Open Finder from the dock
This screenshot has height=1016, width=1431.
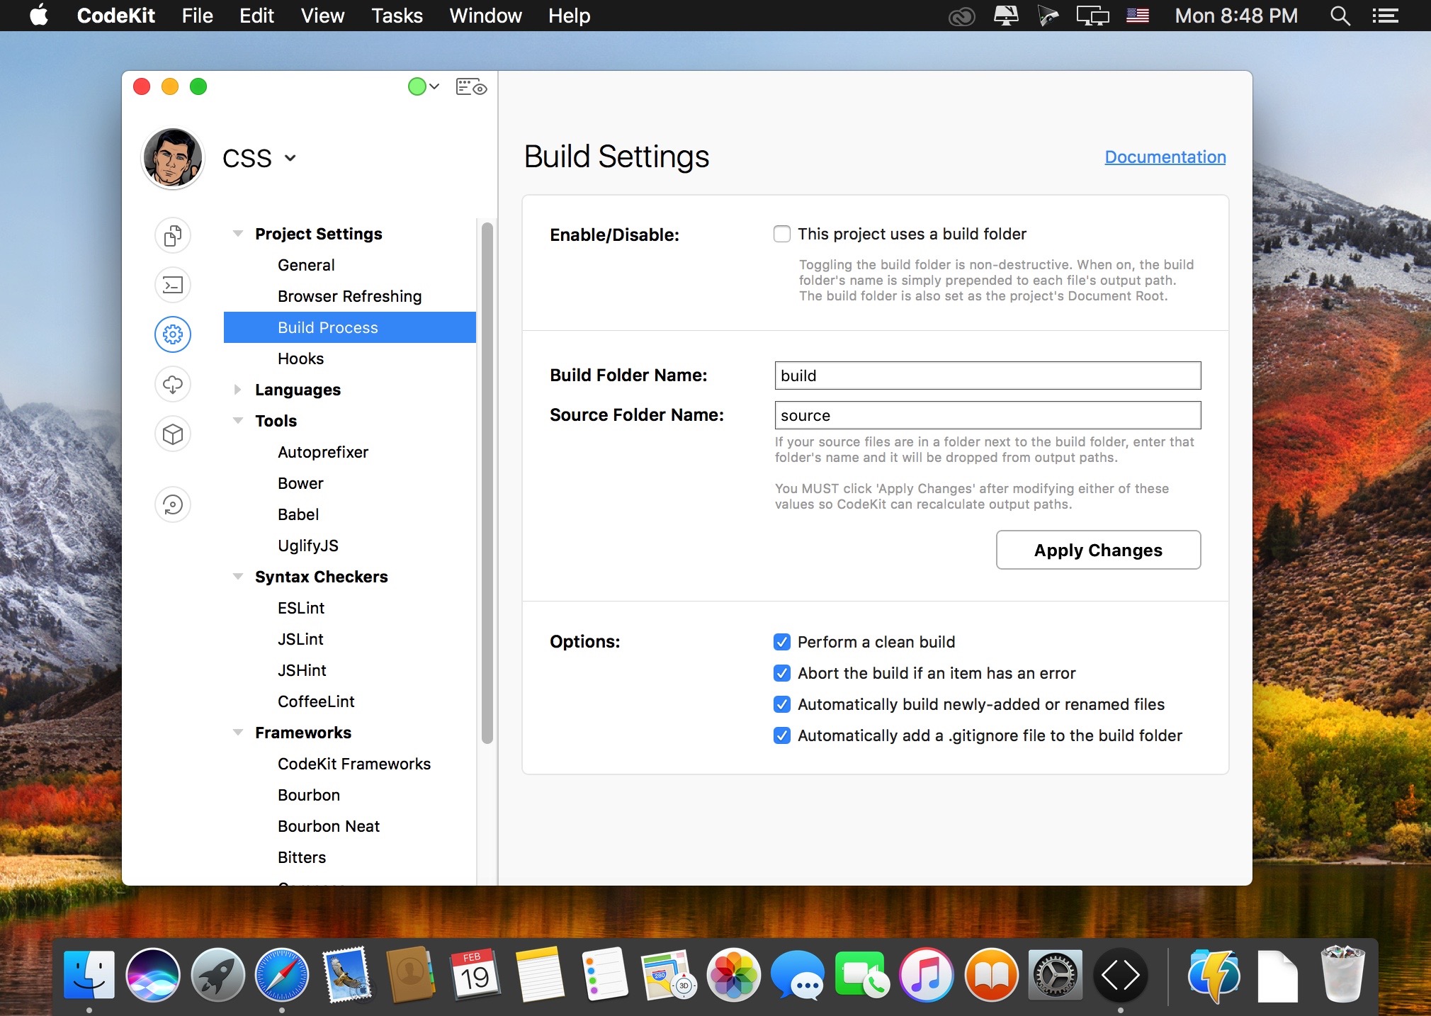coord(89,975)
